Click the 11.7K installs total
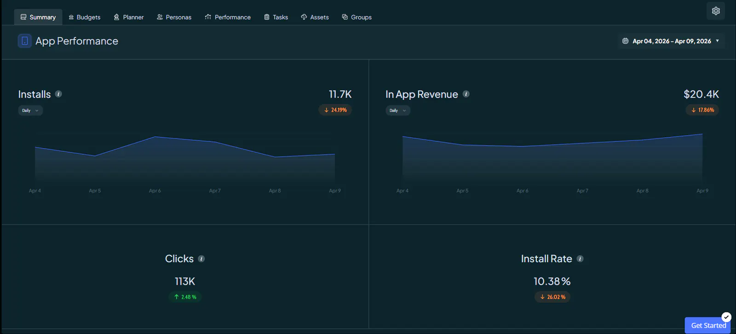Image resolution: width=736 pixels, height=334 pixels. coord(340,94)
